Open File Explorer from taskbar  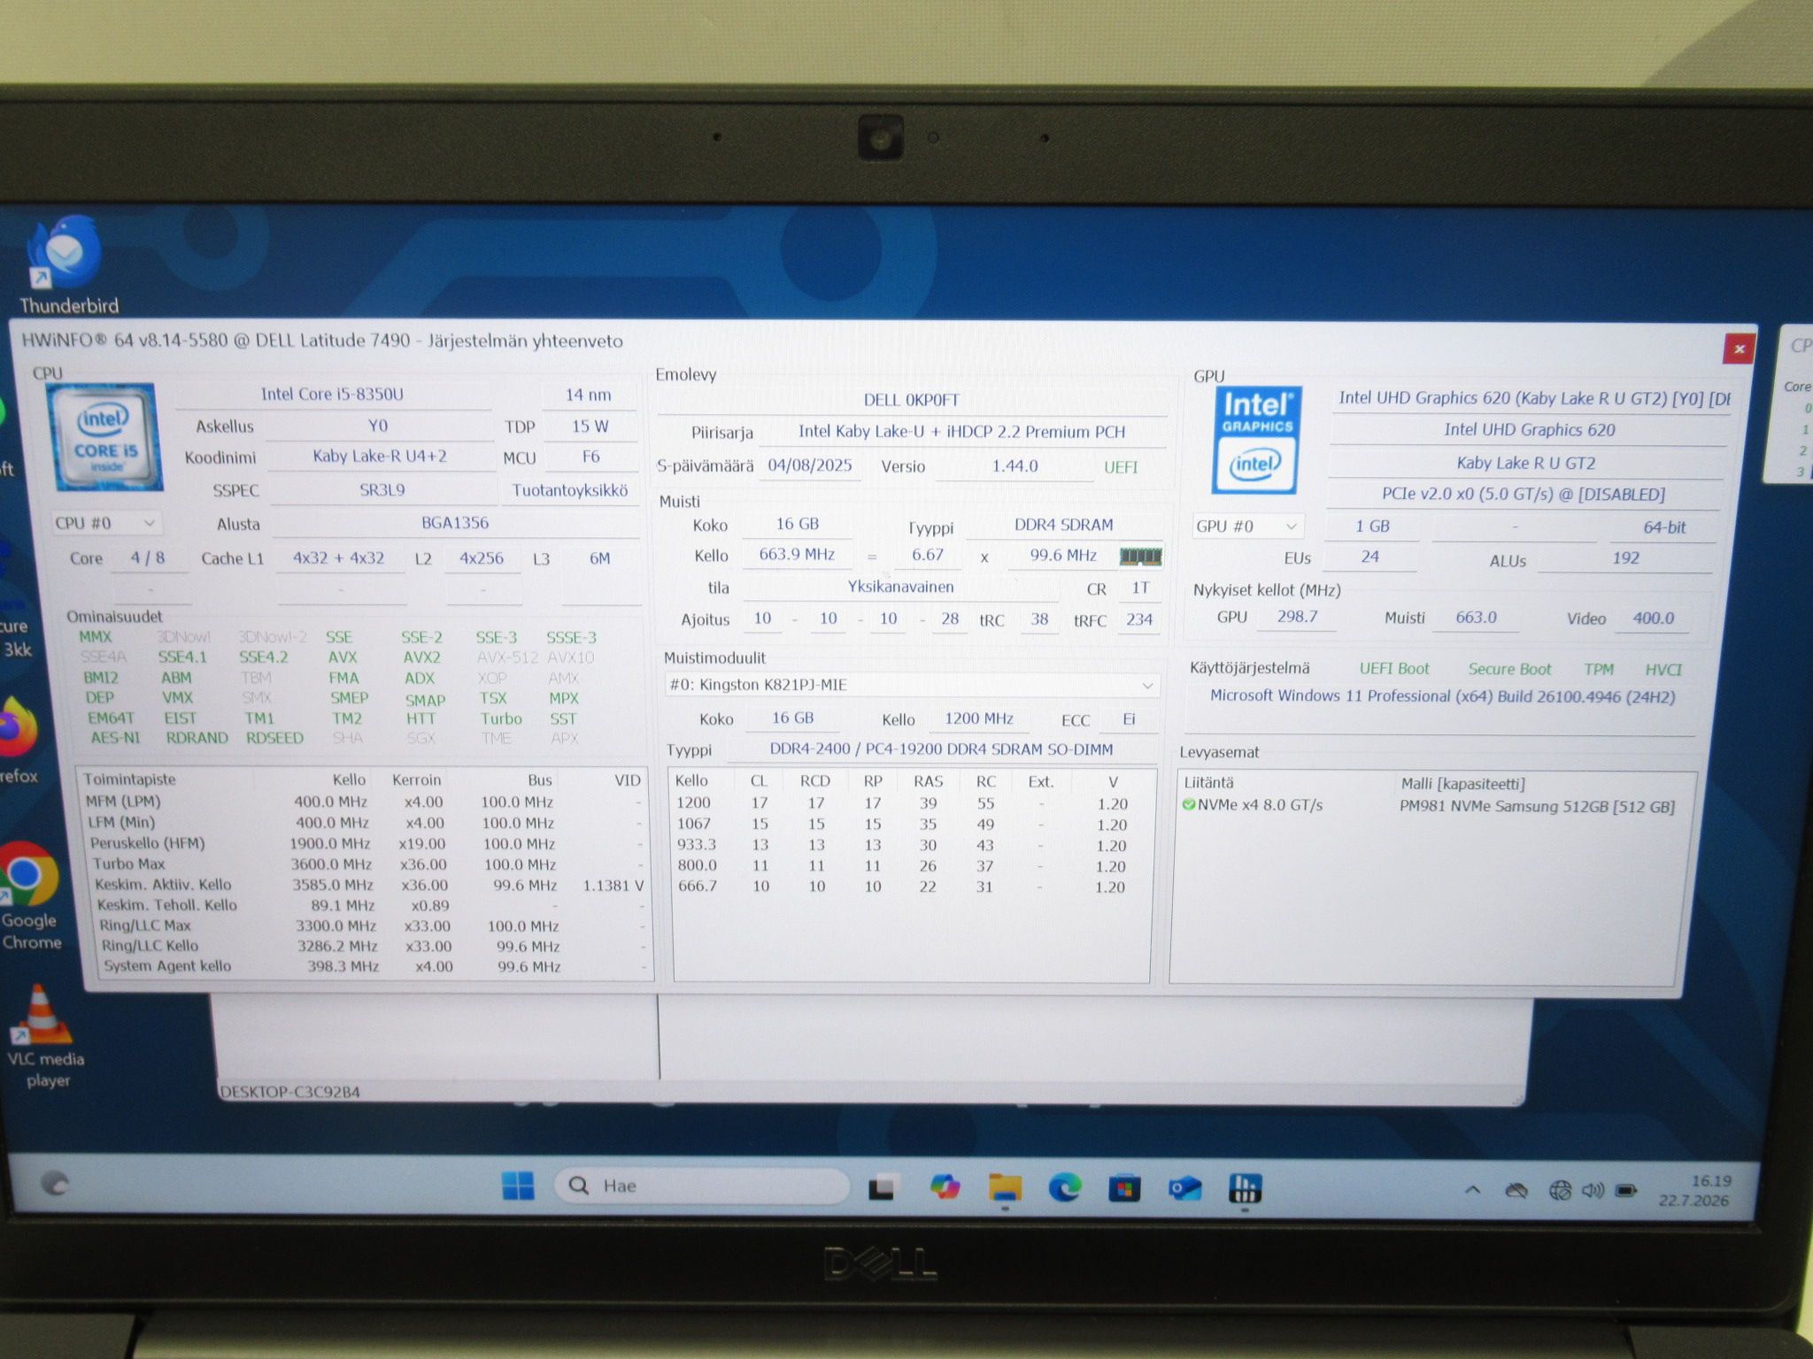tap(1005, 1187)
